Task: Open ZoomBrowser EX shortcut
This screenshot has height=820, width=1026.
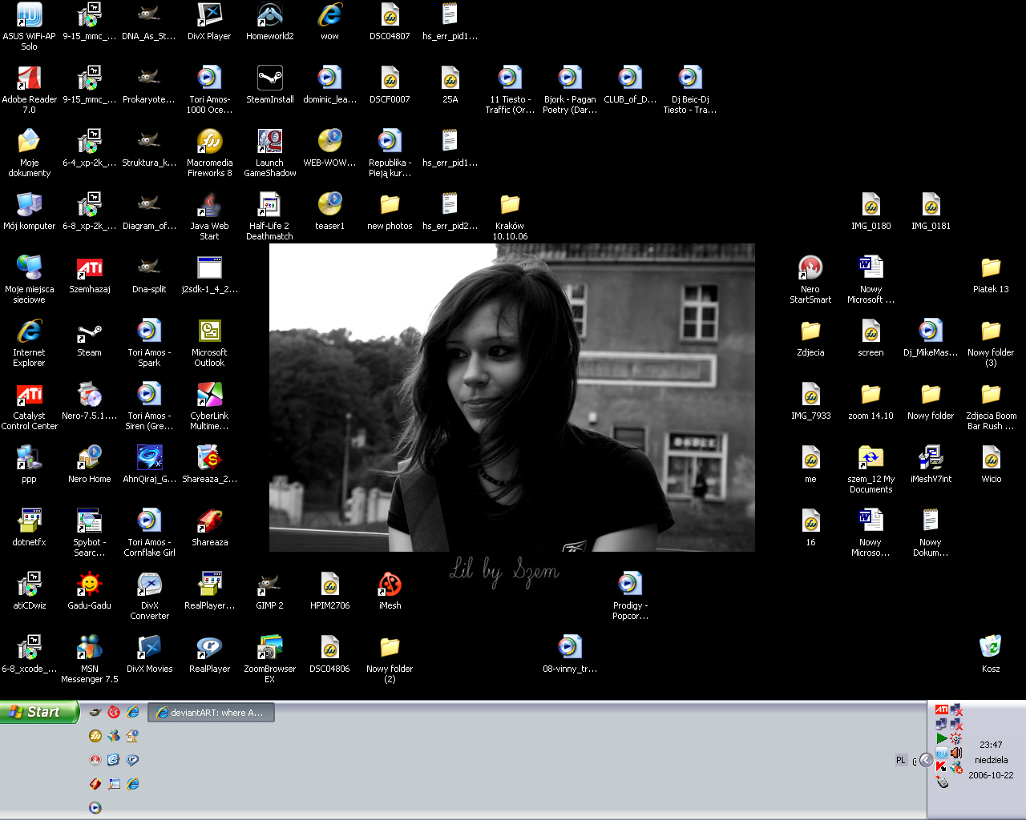Action: (269, 658)
